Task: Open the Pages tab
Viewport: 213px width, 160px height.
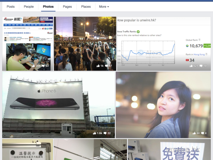Action: click(67, 6)
